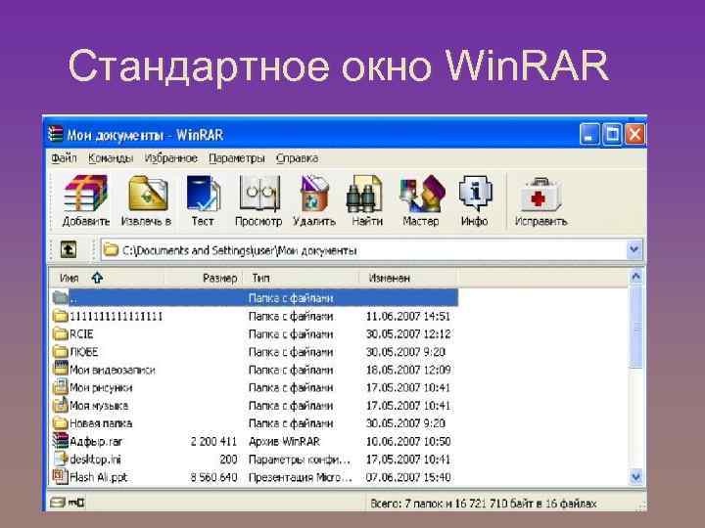Expand the address path dropdown arrow
Viewport: 705px width, 528px height.
pyautogui.click(x=634, y=249)
